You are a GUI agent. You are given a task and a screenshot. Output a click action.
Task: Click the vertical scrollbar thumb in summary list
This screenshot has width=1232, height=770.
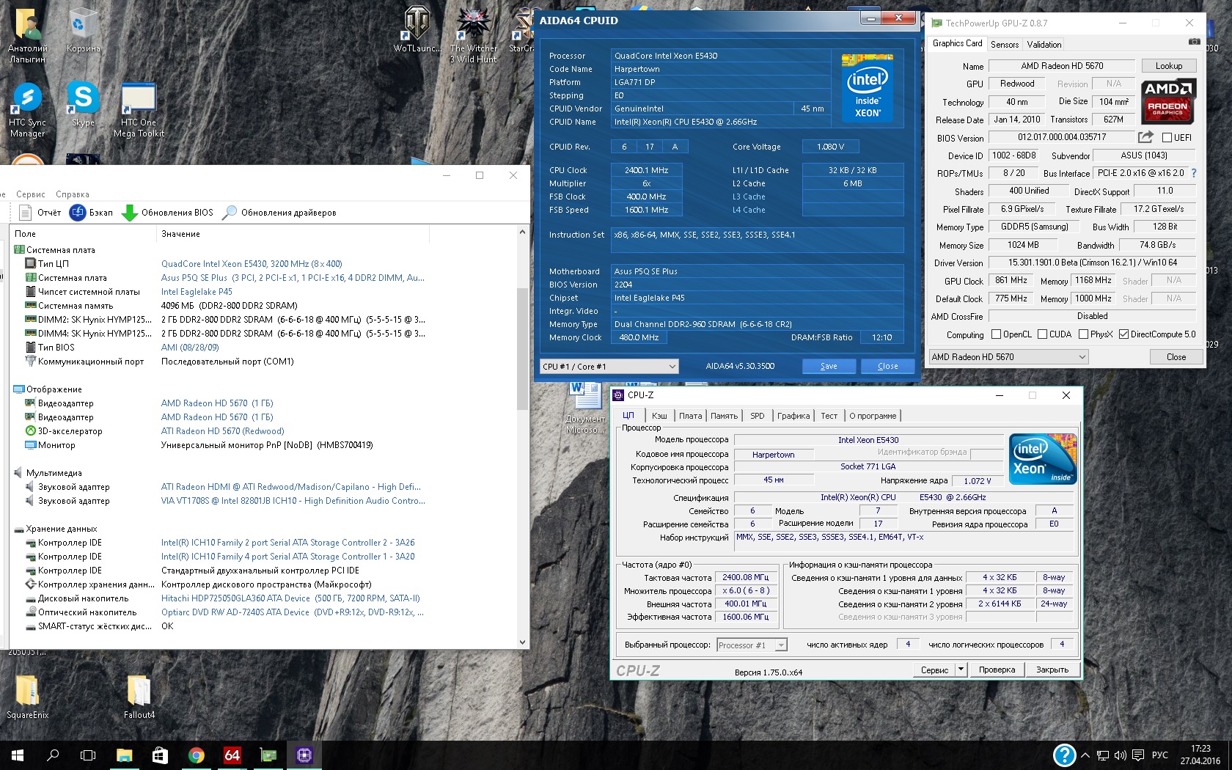(522, 348)
